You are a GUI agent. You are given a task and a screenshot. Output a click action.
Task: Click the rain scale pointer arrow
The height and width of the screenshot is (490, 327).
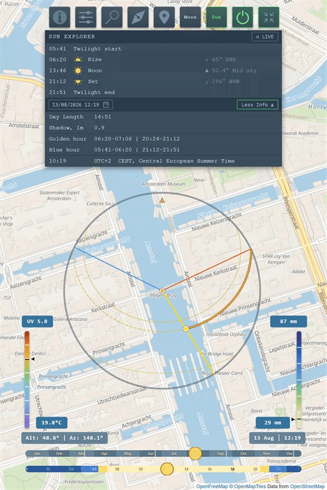pos(293,419)
